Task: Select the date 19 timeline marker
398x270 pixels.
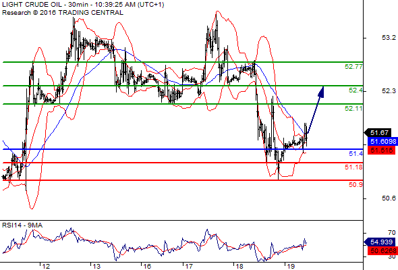Action: (x=290, y=267)
